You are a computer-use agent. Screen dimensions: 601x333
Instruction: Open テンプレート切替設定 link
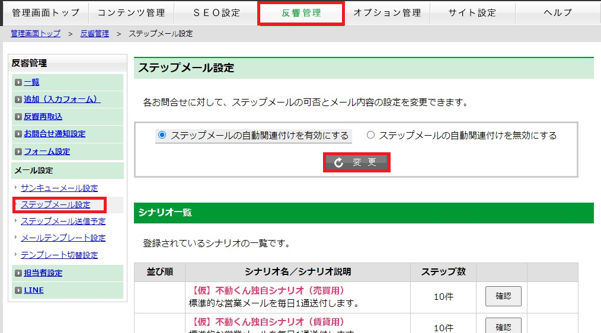click(59, 255)
